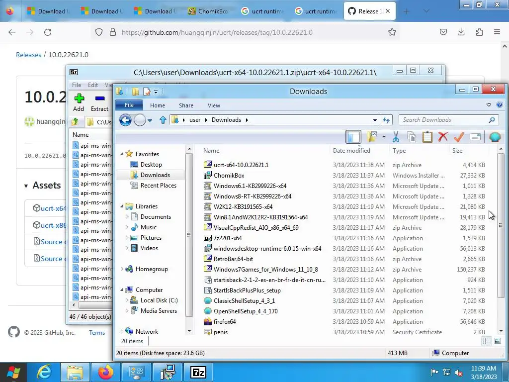
Task: Click the Folder Options toolbar icon
Action: [x=372, y=137]
